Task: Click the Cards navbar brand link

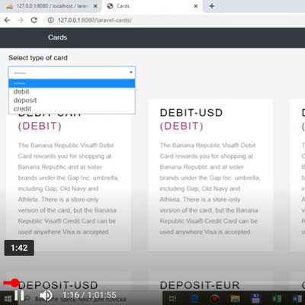Action: [57, 37]
